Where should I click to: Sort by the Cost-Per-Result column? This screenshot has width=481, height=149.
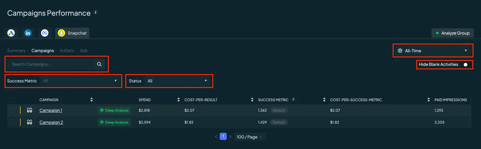coord(252,100)
